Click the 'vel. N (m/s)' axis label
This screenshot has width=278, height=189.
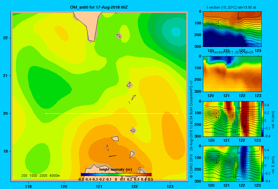click(273, 120)
